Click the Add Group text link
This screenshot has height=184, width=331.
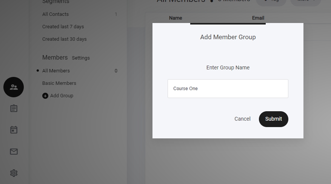tap(62, 96)
